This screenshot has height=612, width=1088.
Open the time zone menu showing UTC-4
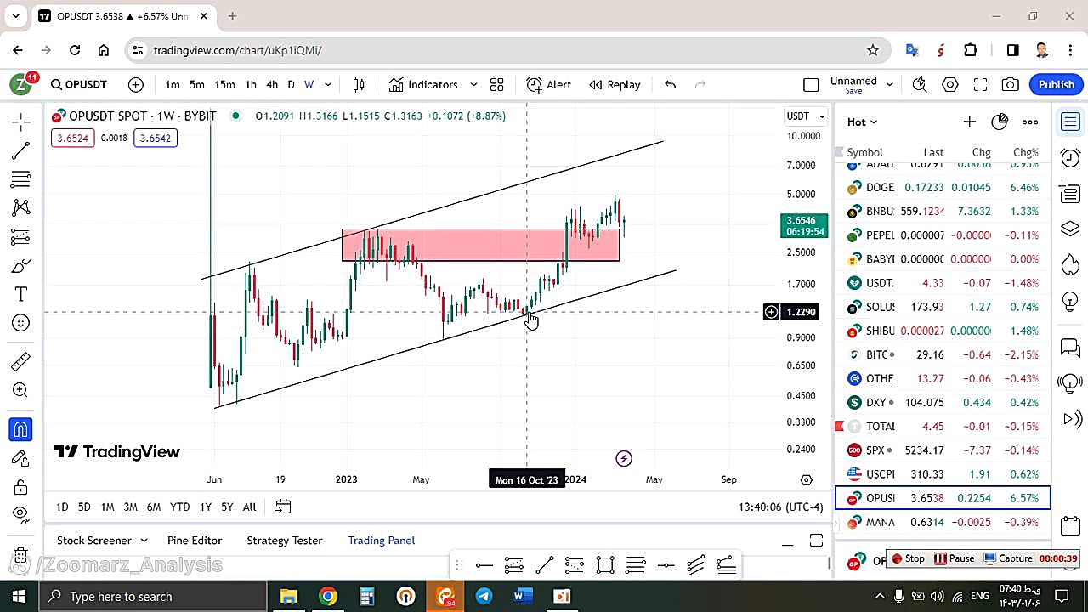point(781,507)
